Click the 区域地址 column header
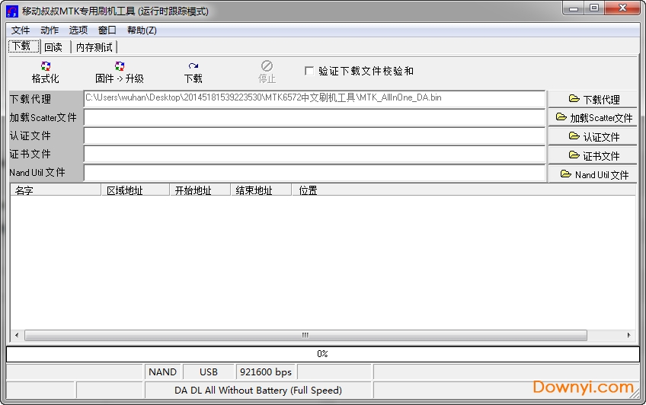This screenshot has width=646, height=405. tap(135, 190)
